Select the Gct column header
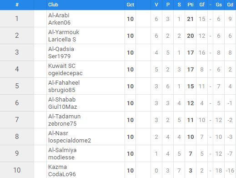236x178 pixels. (131, 5)
